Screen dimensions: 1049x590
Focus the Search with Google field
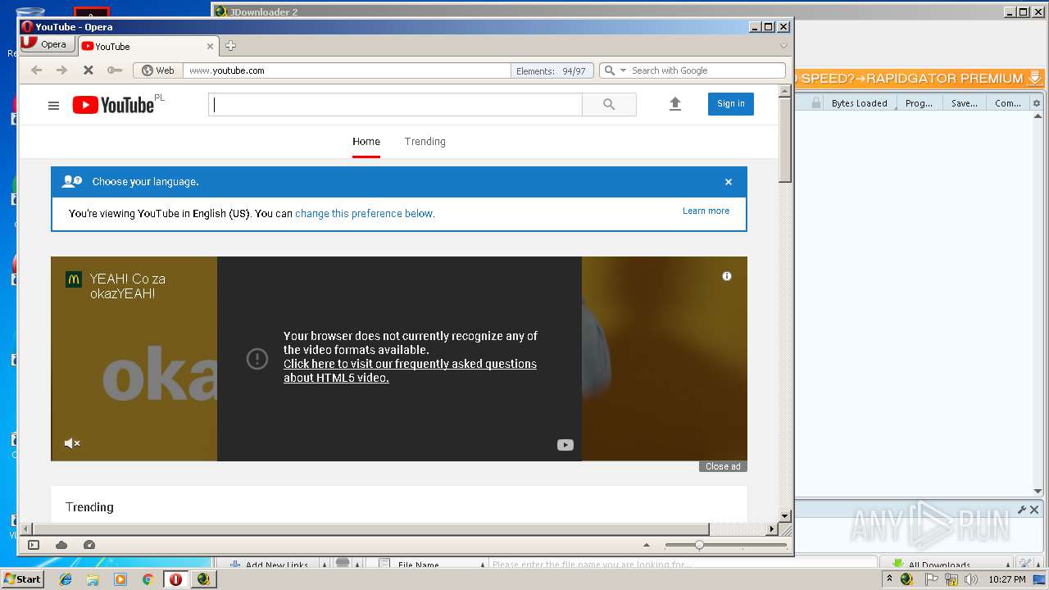click(706, 70)
